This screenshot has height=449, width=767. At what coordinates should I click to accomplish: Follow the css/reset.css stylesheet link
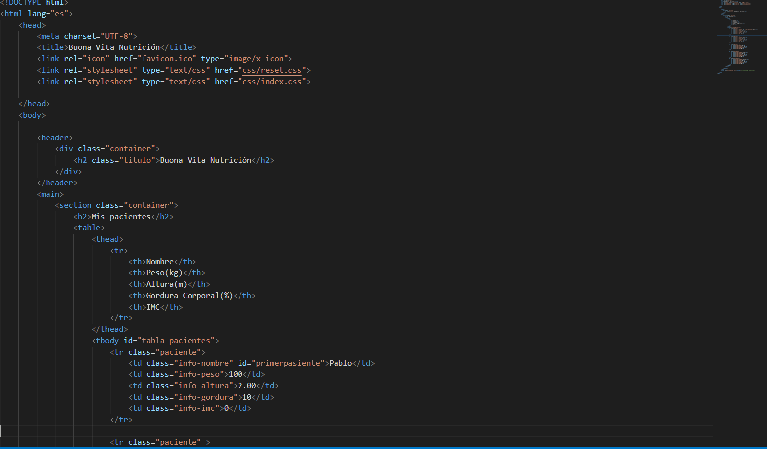tap(272, 70)
